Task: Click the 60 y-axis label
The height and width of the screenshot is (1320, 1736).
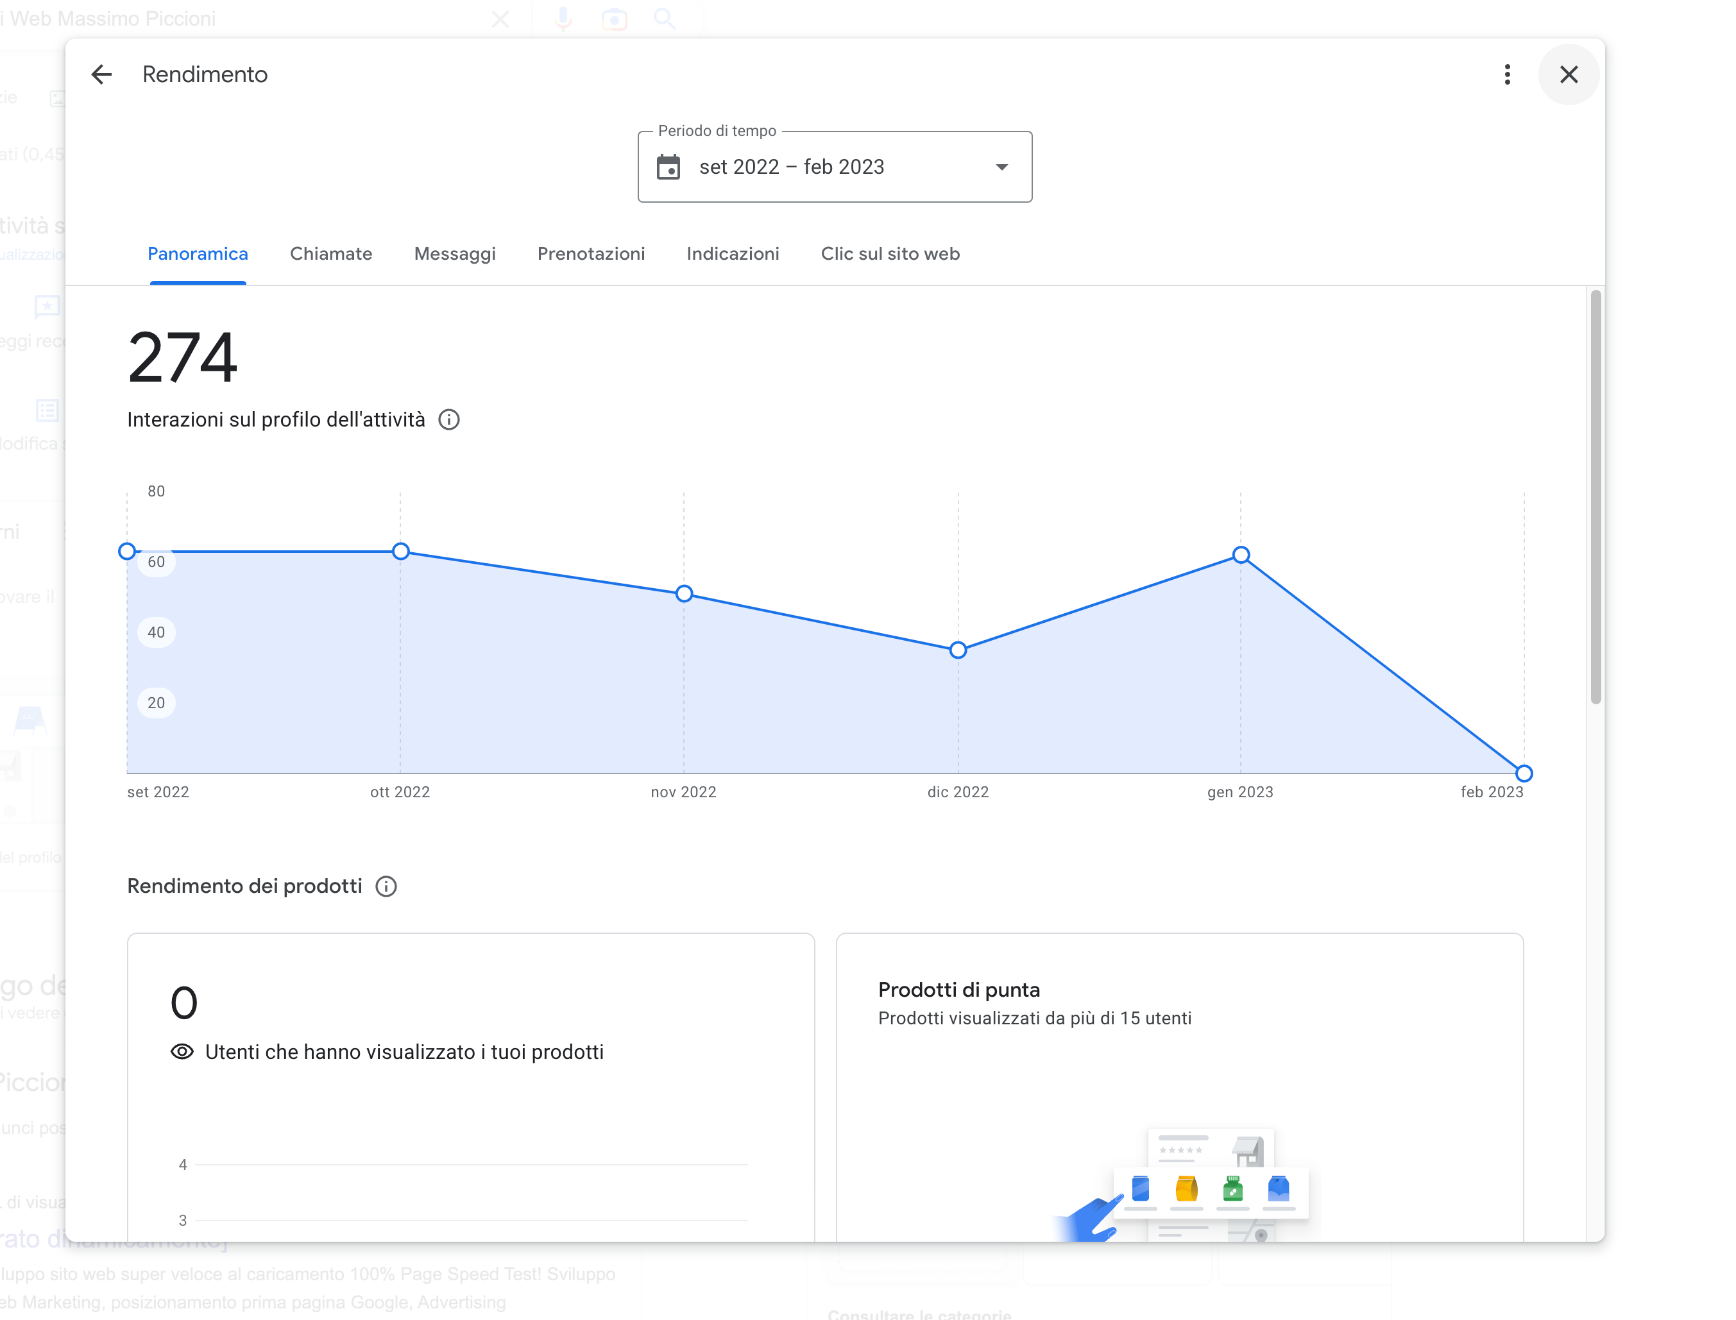Action: [x=156, y=562]
